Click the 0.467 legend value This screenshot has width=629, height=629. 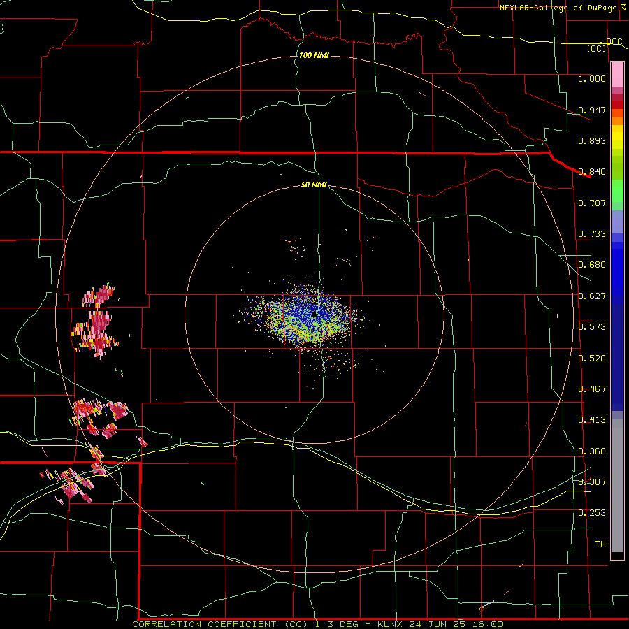point(592,389)
